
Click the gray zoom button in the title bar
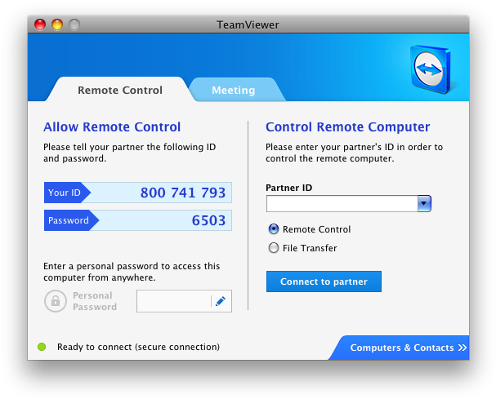tap(74, 24)
